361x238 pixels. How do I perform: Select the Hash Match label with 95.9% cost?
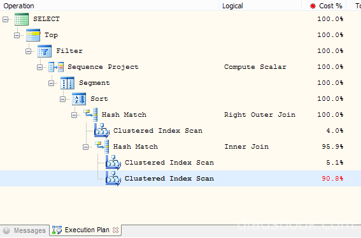[136, 147]
